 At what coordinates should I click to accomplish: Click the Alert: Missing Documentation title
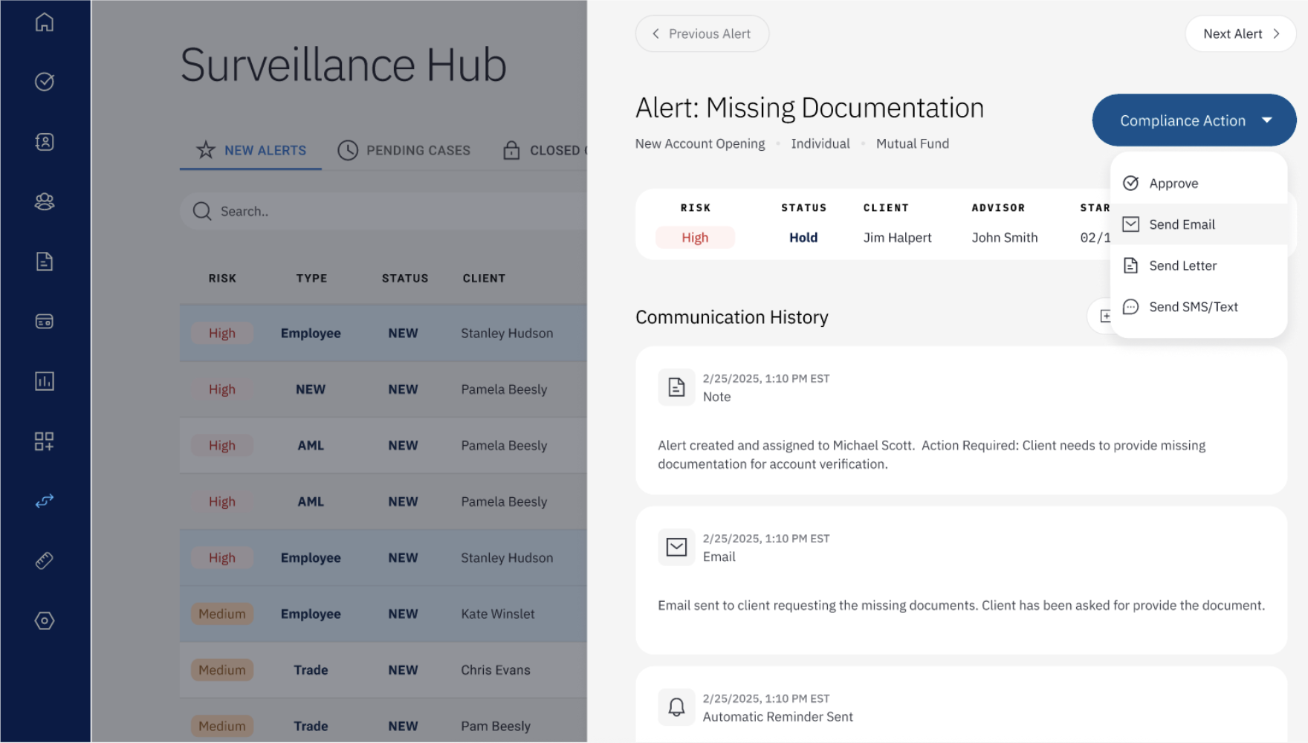(x=809, y=108)
